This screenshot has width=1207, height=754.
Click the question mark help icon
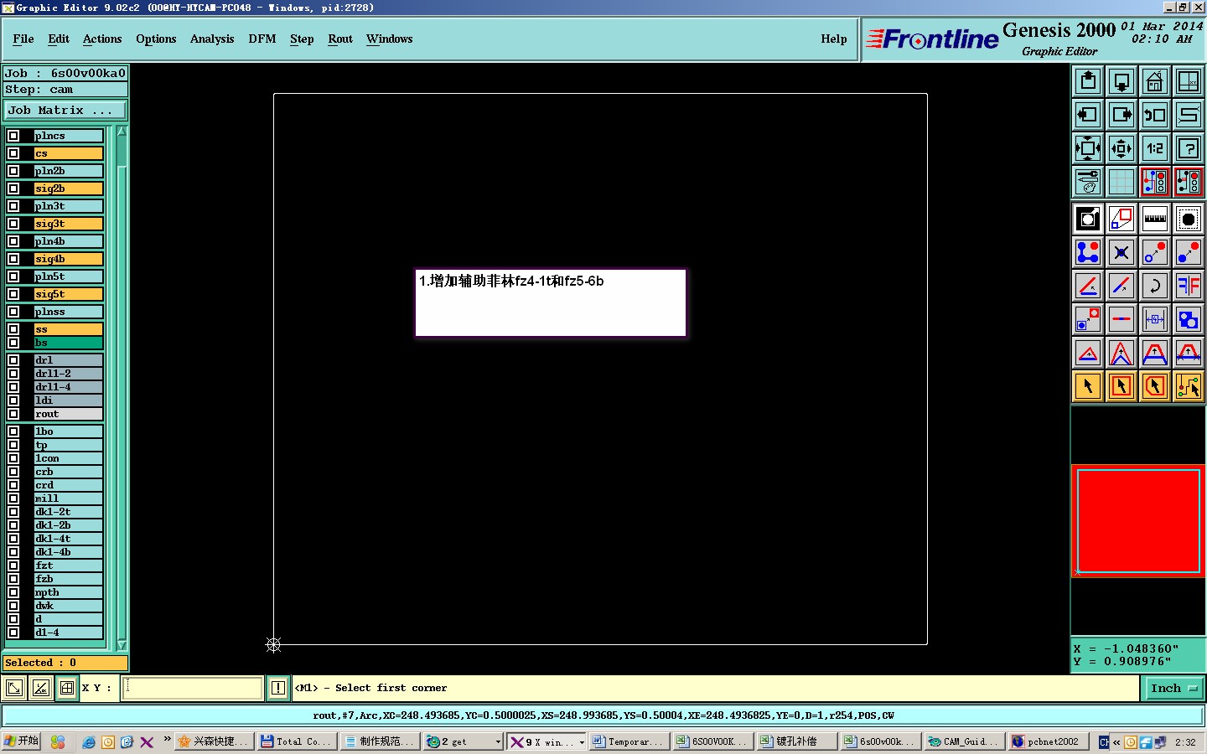1189,148
